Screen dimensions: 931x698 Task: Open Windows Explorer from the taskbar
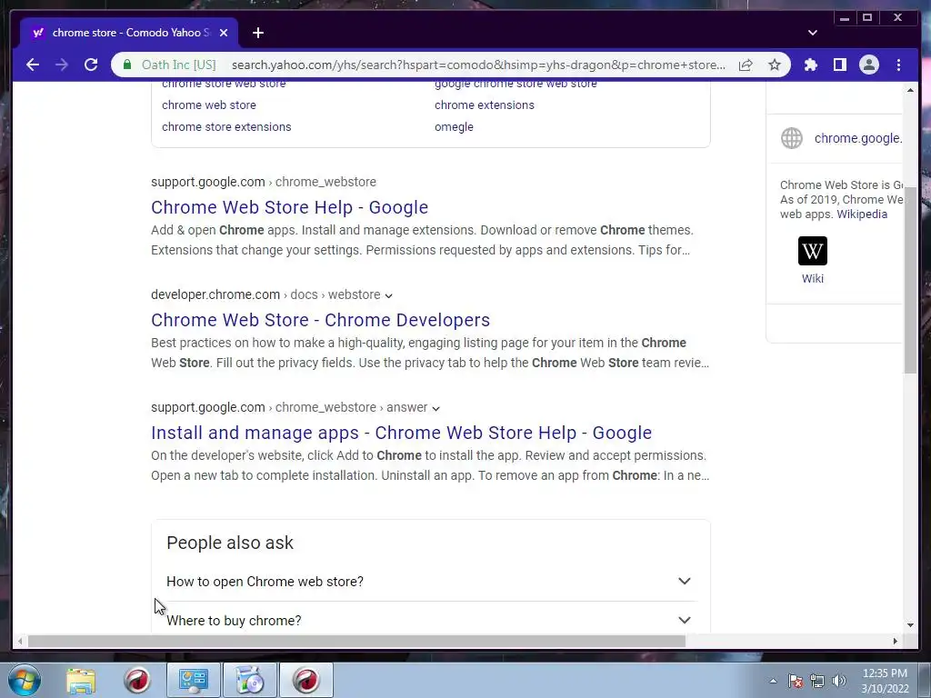coord(81,680)
